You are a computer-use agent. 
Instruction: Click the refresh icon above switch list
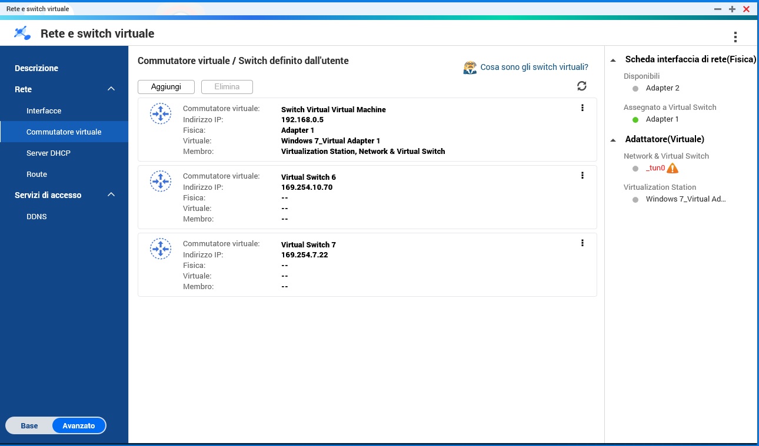pyautogui.click(x=581, y=86)
